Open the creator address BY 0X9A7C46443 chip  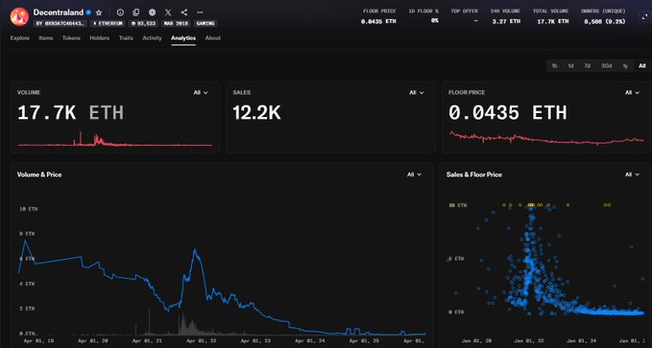60,24
